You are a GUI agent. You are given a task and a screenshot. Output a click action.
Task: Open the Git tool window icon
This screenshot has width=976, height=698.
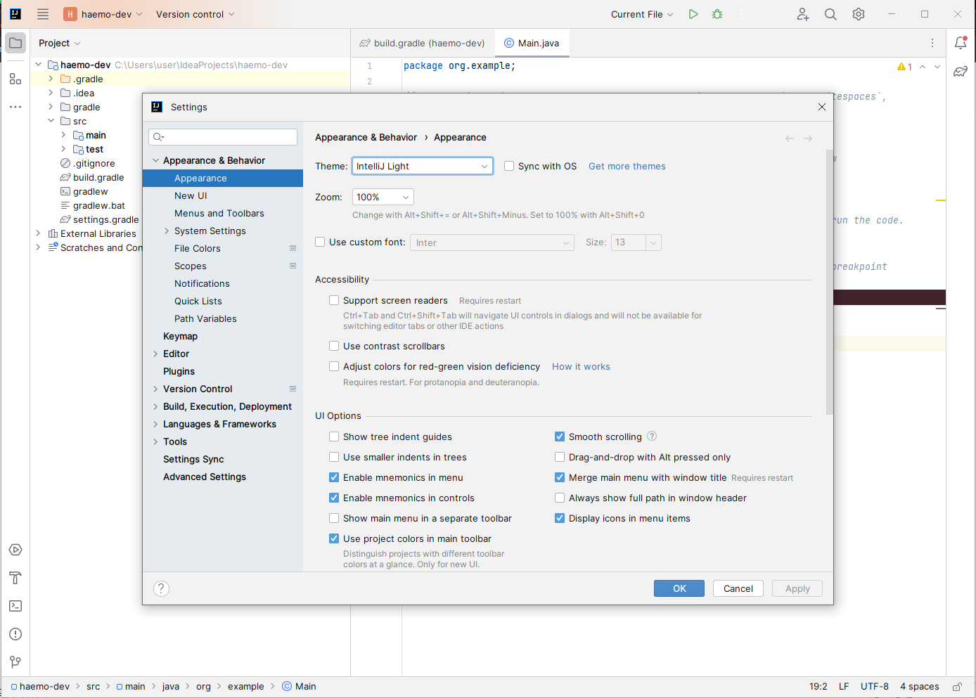click(x=15, y=662)
